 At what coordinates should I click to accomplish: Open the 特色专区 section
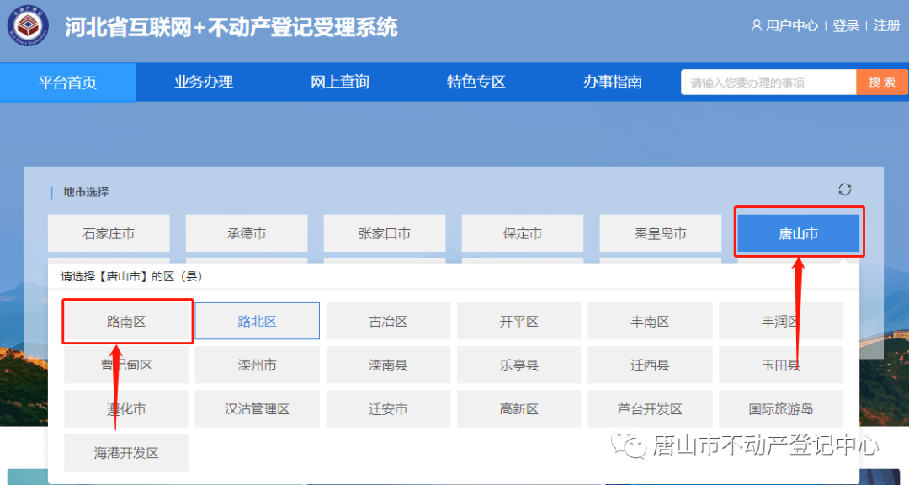click(x=475, y=82)
